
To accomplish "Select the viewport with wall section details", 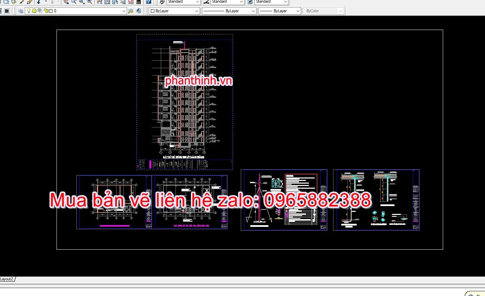I will pos(376,200).
